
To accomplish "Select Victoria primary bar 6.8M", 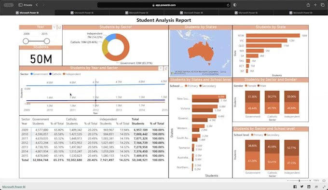I will [x=205, y=107].
